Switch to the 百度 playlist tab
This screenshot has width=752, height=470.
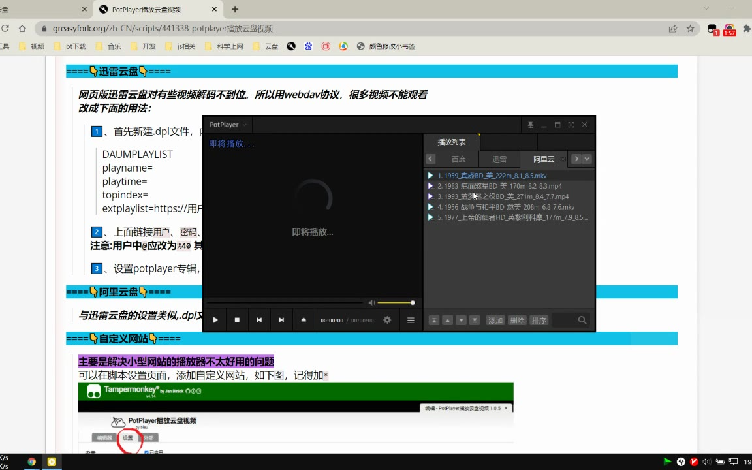459,159
